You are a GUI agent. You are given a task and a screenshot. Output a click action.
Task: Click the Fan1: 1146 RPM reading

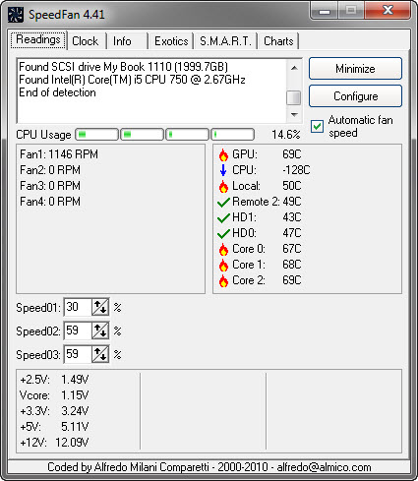[x=59, y=154]
